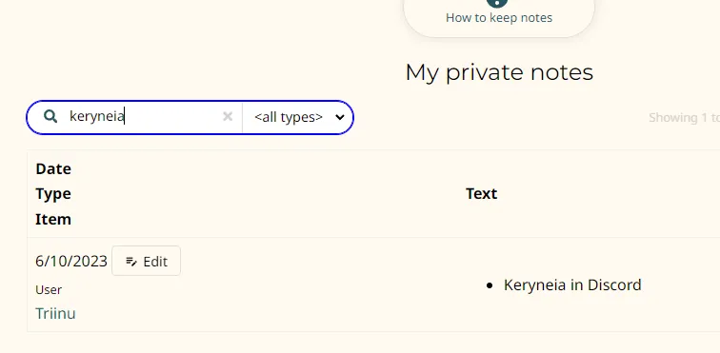Sort by the Type column header
Image resolution: width=720 pixels, height=353 pixels.
point(53,194)
